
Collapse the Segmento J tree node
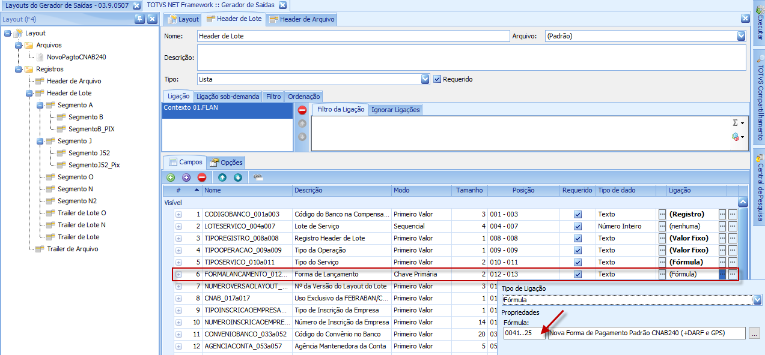click(x=40, y=141)
